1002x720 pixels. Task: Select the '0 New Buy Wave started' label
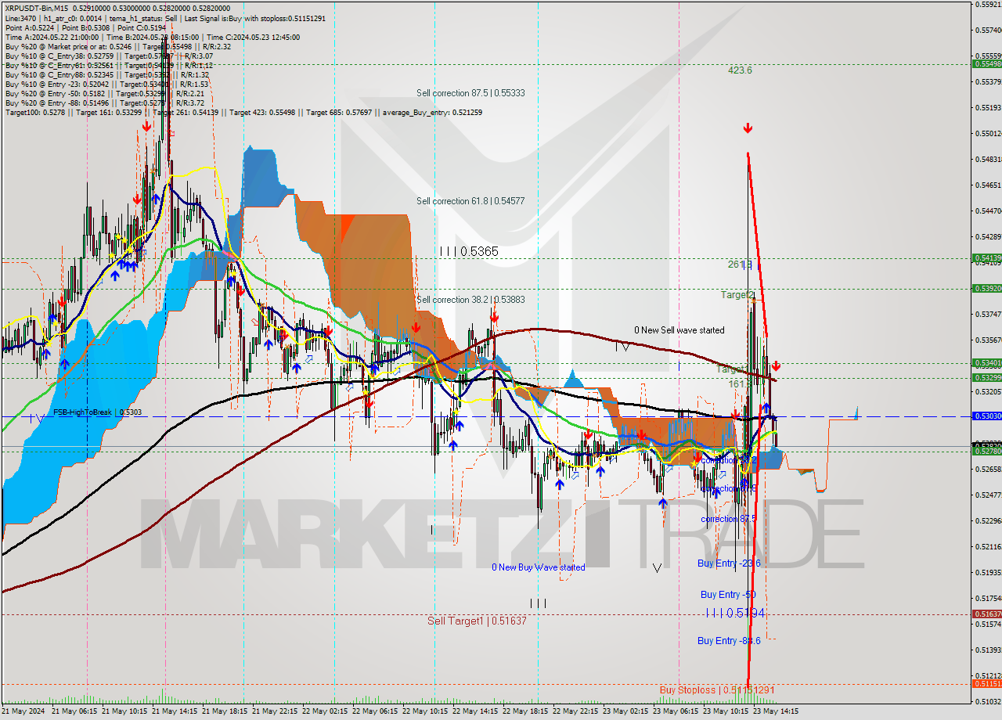539,567
